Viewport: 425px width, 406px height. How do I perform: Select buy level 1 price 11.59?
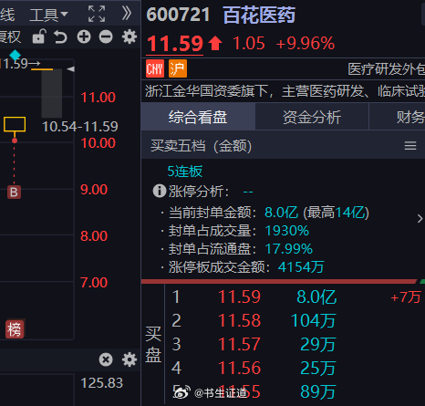point(240,297)
